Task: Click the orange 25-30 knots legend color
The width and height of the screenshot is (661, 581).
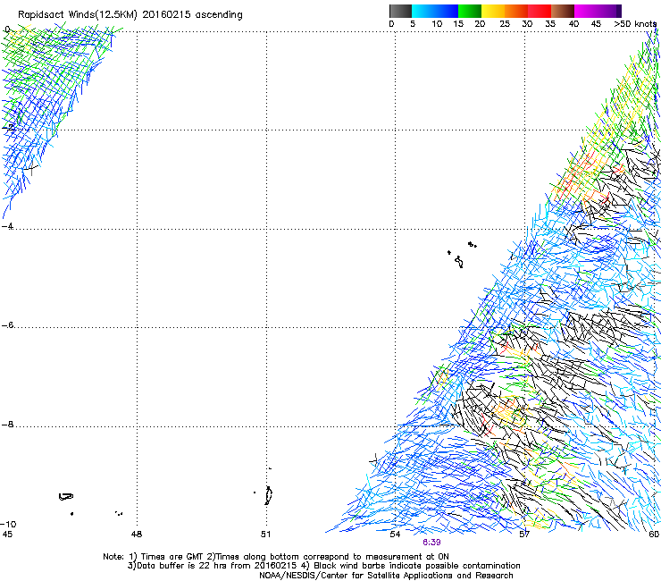Action: pos(516,11)
